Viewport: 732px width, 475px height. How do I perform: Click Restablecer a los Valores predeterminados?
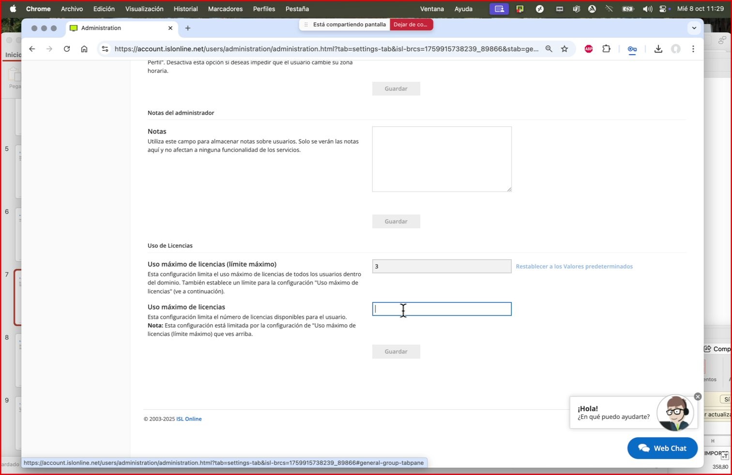(x=574, y=267)
